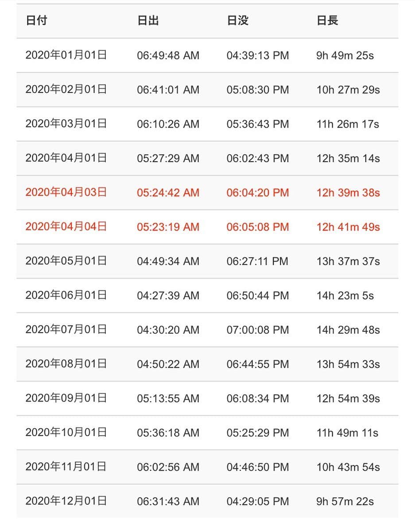Image resolution: width=415 pixels, height=519 pixels.
Task: Select the 2020年09月01日 date cell
Action: [66, 398]
